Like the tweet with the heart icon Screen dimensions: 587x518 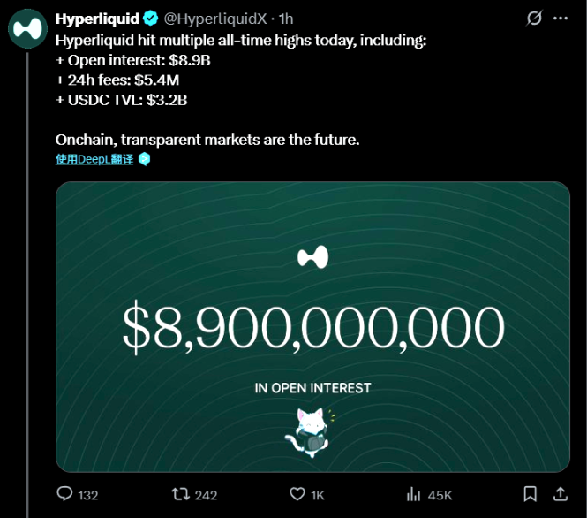(297, 494)
